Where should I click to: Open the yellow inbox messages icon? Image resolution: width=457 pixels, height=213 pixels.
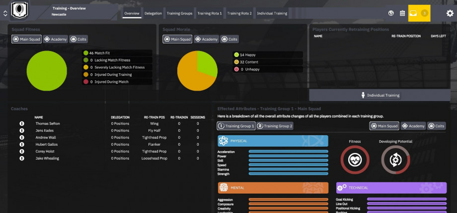[x=413, y=13]
